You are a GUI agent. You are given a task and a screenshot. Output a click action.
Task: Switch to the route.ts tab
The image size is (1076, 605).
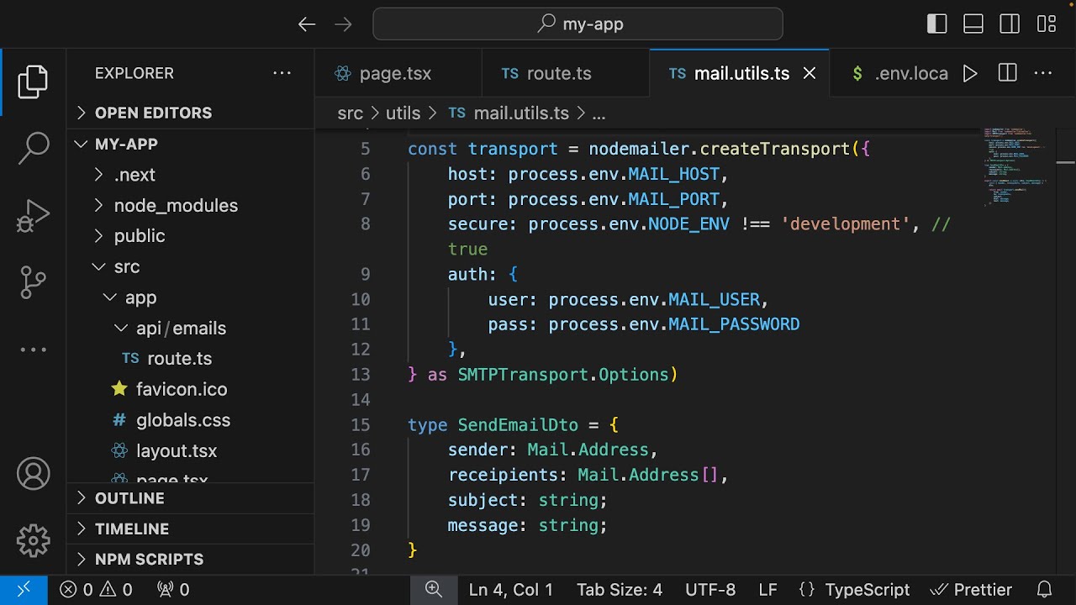click(x=566, y=73)
